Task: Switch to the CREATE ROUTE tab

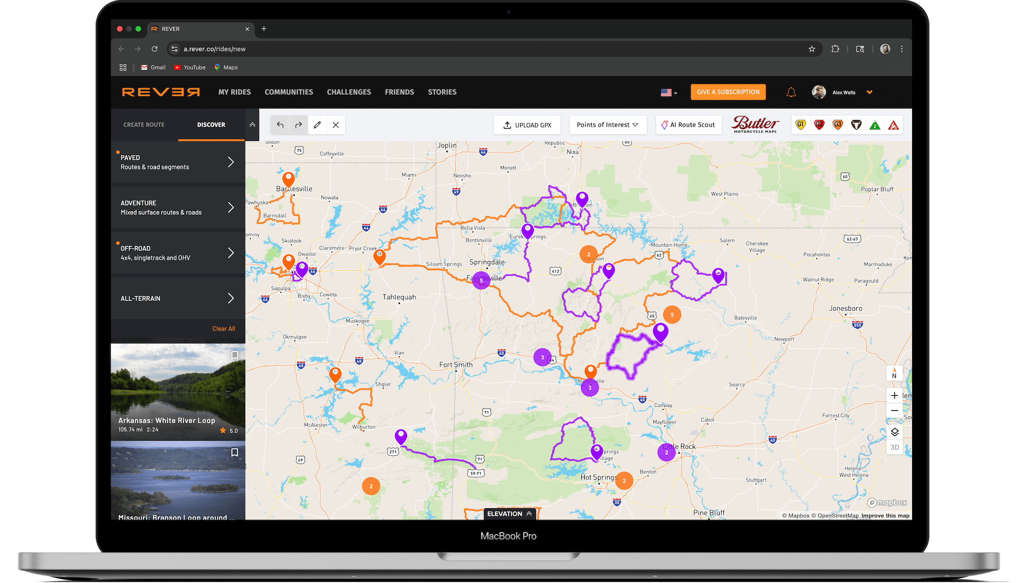Action: [144, 125]
